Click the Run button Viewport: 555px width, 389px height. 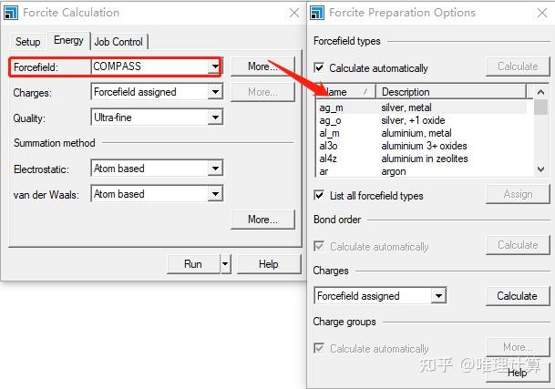click(x=192, y=264)
